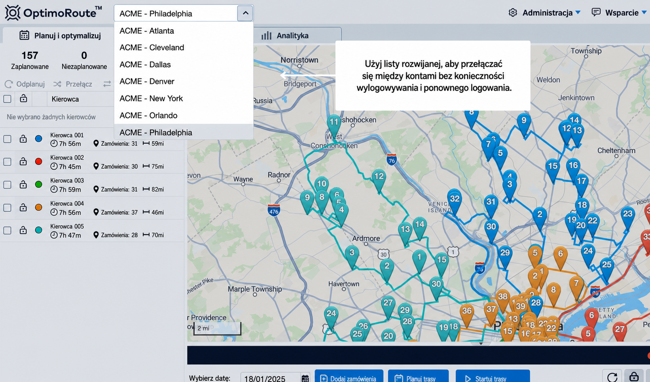Click the lock icon in the driver list header
The width and height of the screenshot is (650, 382).
(x=23, y=98)
